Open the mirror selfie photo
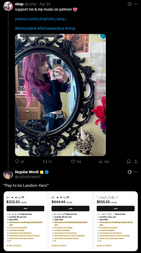 tap(60, 95)
